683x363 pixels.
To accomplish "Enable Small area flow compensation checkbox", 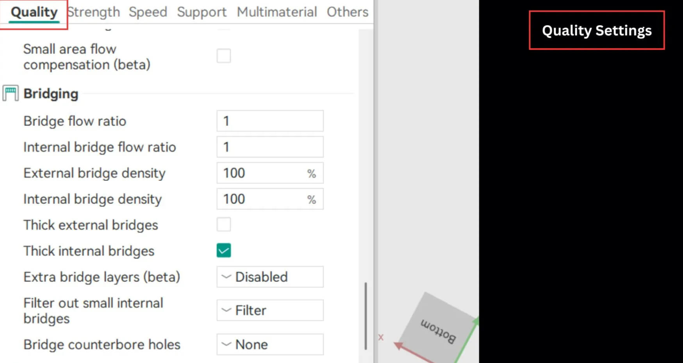I will coord(224,56).
